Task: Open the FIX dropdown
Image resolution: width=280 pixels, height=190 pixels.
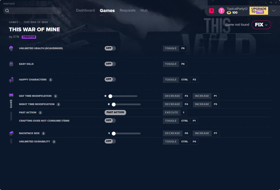Action: [x=261, y=25]
